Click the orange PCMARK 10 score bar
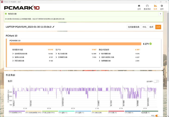169x117 pixels. [75, 44]
